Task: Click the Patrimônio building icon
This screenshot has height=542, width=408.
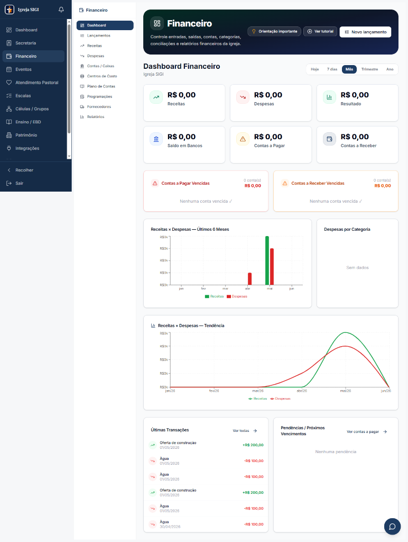Action: 9,135
